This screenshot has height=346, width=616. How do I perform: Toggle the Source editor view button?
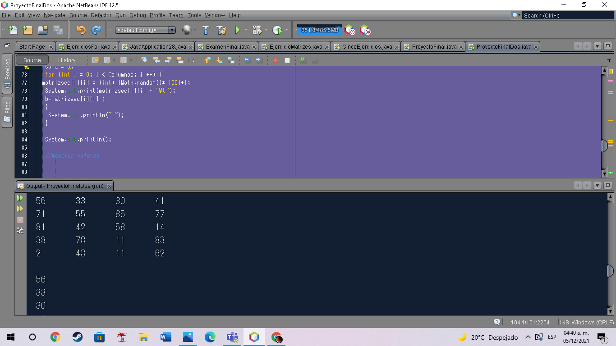32,60
